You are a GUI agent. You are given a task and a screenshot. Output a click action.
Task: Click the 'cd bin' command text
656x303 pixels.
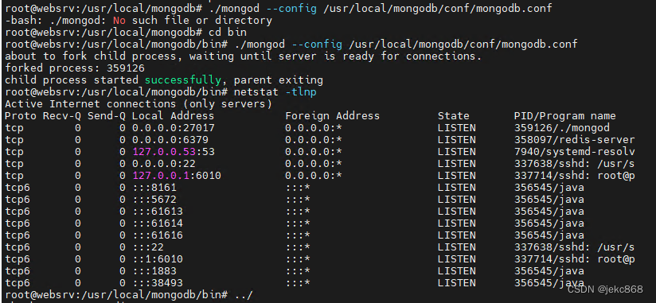click(x=228, y=32)
